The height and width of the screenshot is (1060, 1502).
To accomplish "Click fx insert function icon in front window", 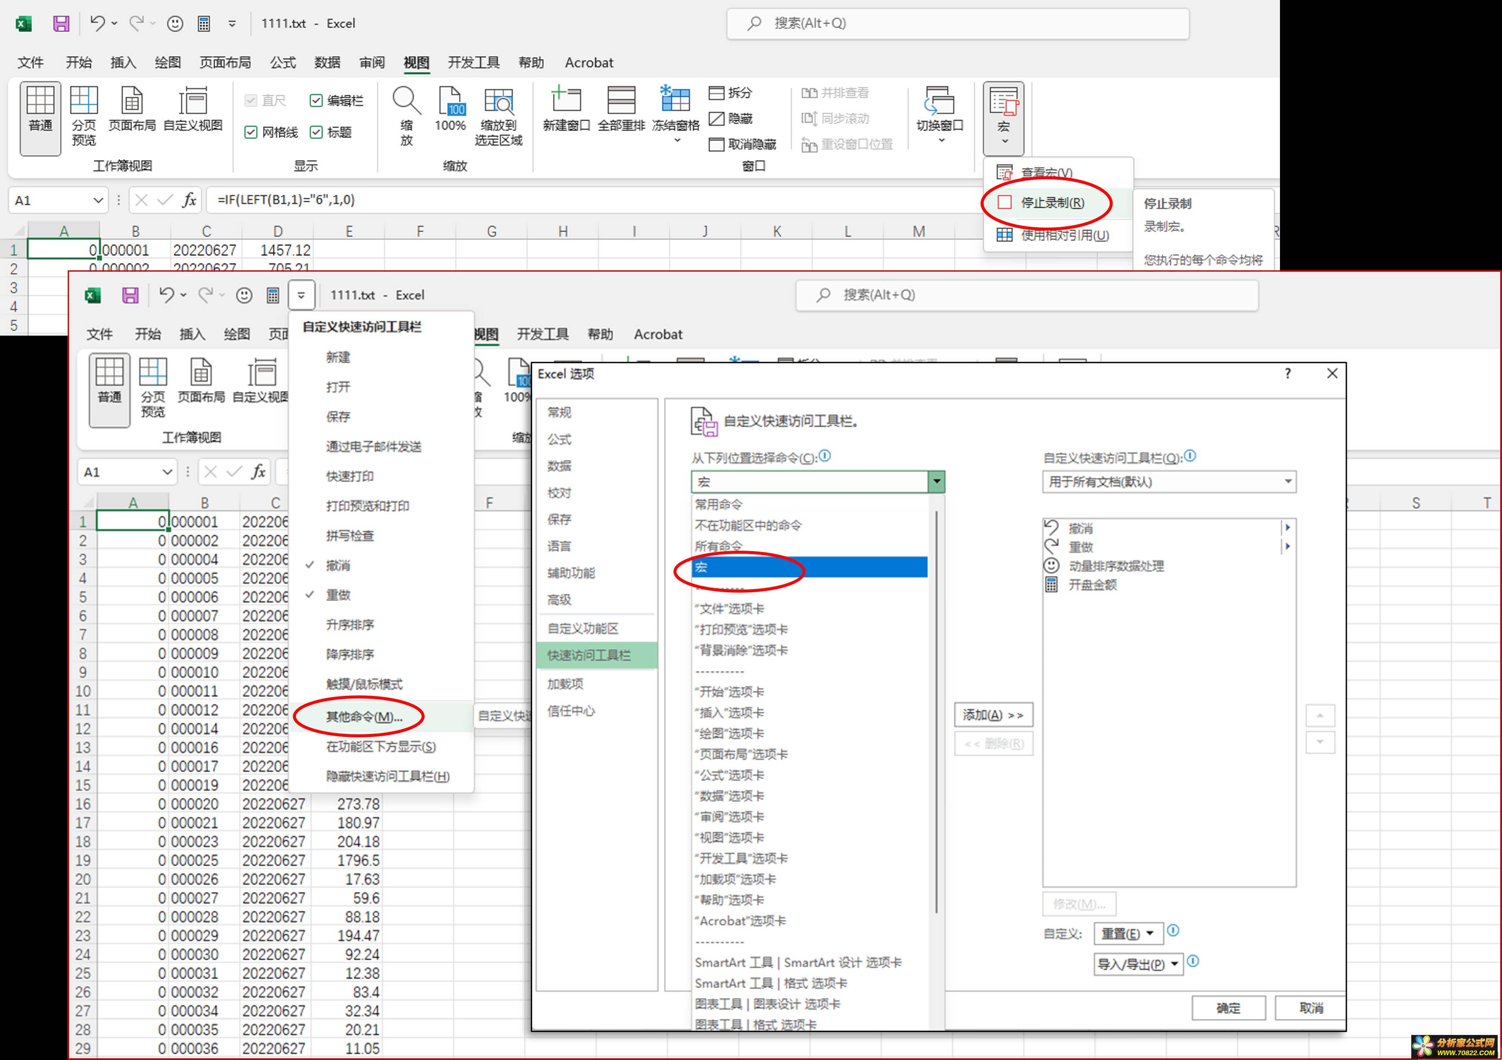I will (258, 472).
